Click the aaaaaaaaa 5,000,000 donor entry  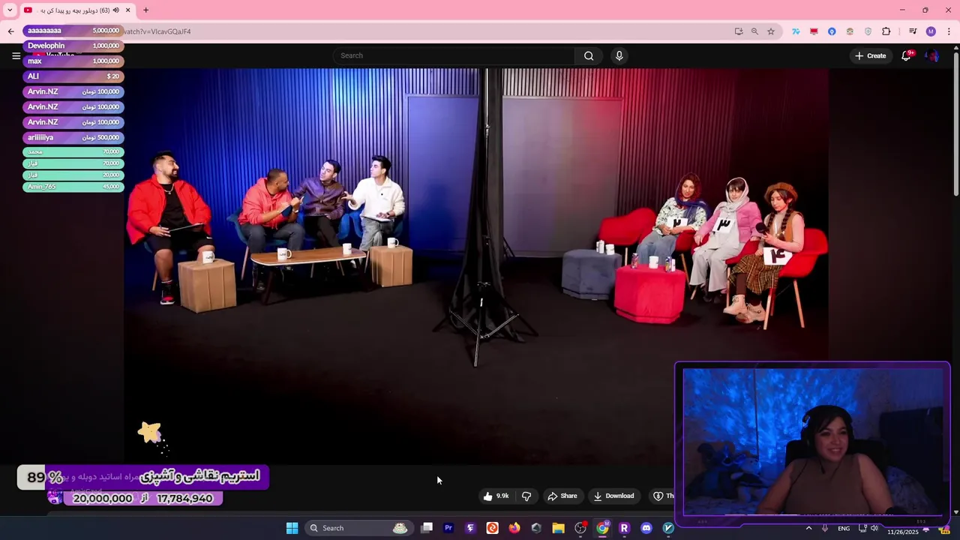(x=73, y=30)
